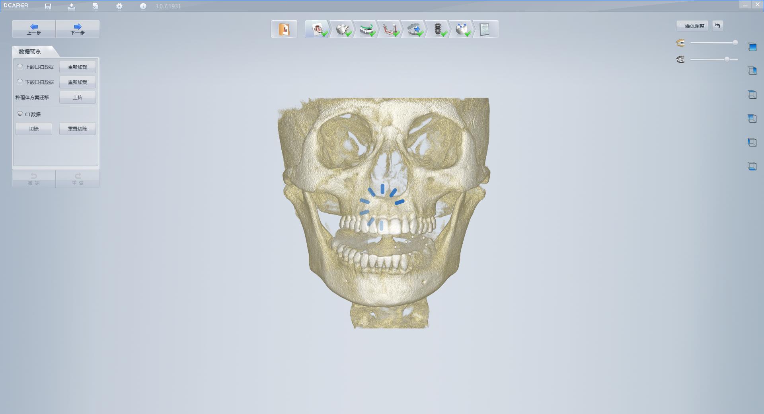Open the patient case folder icon
The width and height of the screenshot is (764, 414).
tap(284, 29)
